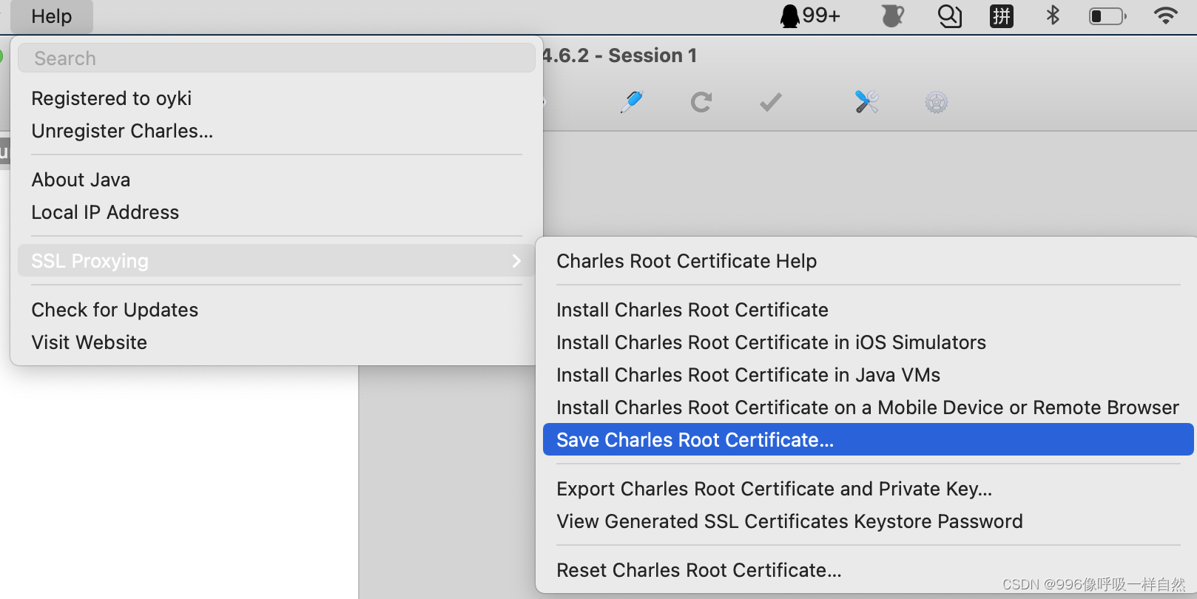Open the Settings gear toolbar icon
This screenshot has width=1197, height=599.
tap(937, 102)
